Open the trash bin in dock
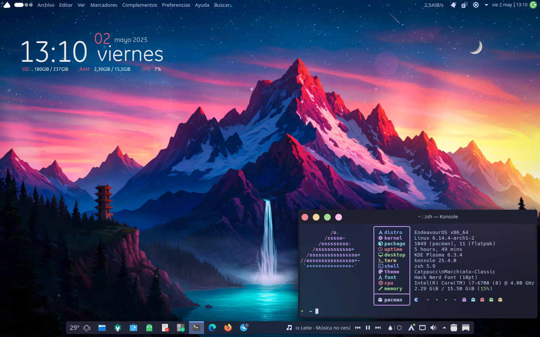 click(x=454, y=328)
